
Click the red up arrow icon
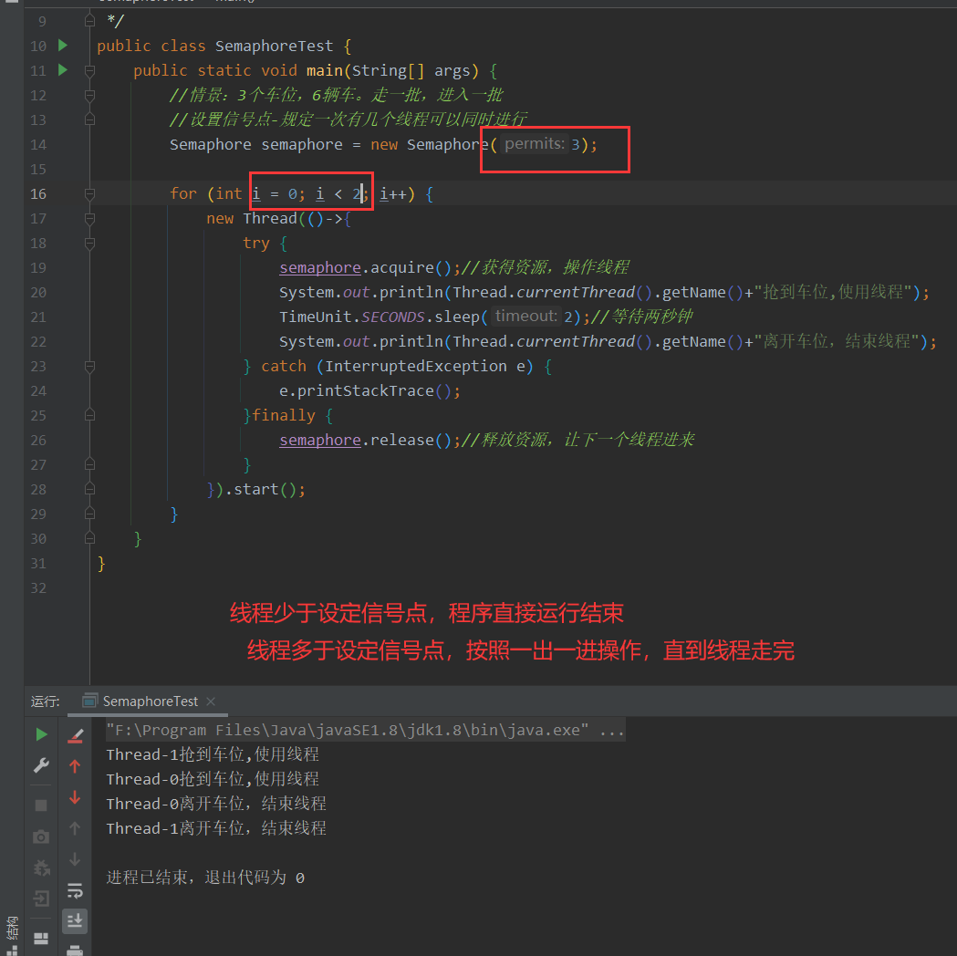tap(75, 766)
